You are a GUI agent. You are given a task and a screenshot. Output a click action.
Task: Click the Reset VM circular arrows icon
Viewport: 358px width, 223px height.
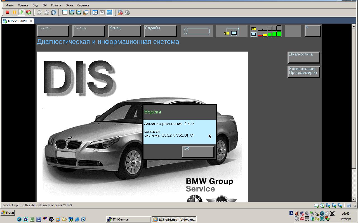(x=29, y=12)
